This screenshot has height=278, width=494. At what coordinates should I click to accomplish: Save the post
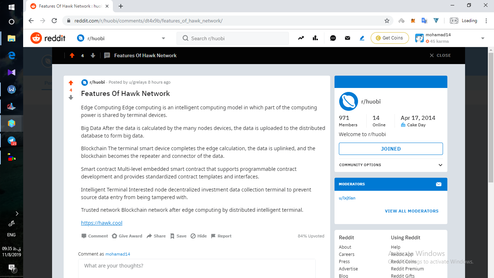[178, 236]
